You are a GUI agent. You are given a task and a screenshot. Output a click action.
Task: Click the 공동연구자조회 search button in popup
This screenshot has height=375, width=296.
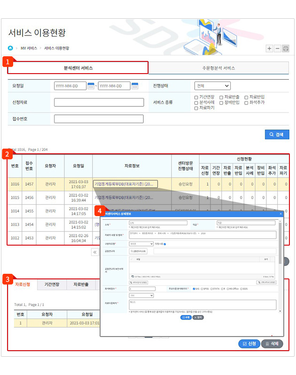tap(138, 251)
